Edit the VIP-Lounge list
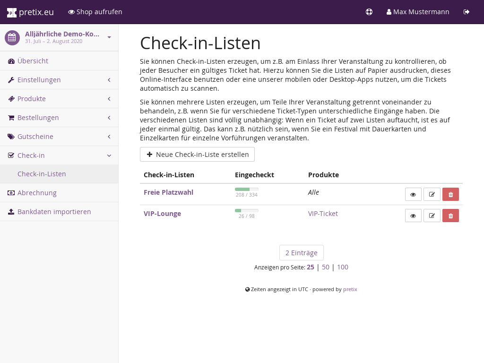Image resolution: width=484 pixels, height=363 pixels. click(x=432, y=216)
